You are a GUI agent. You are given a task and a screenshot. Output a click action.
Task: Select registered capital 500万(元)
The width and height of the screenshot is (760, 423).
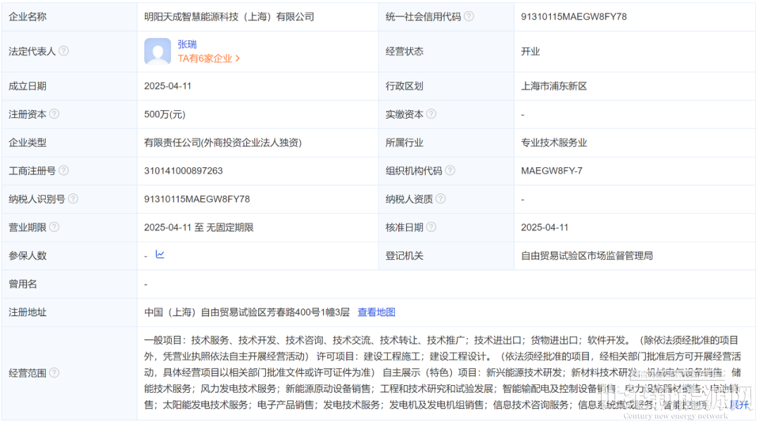coord(165,115)
